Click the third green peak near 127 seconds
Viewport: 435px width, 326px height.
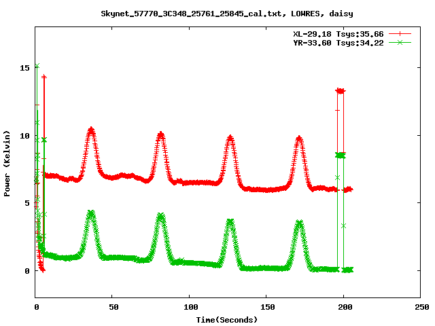pos(230,222)
